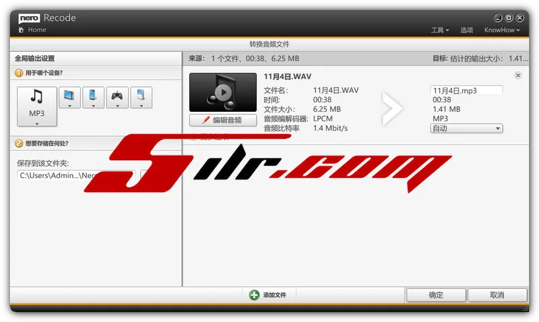Expand the arrow beneath the MP3 button
Viewport: 539px width, 322px height.
tap(36, 123)
